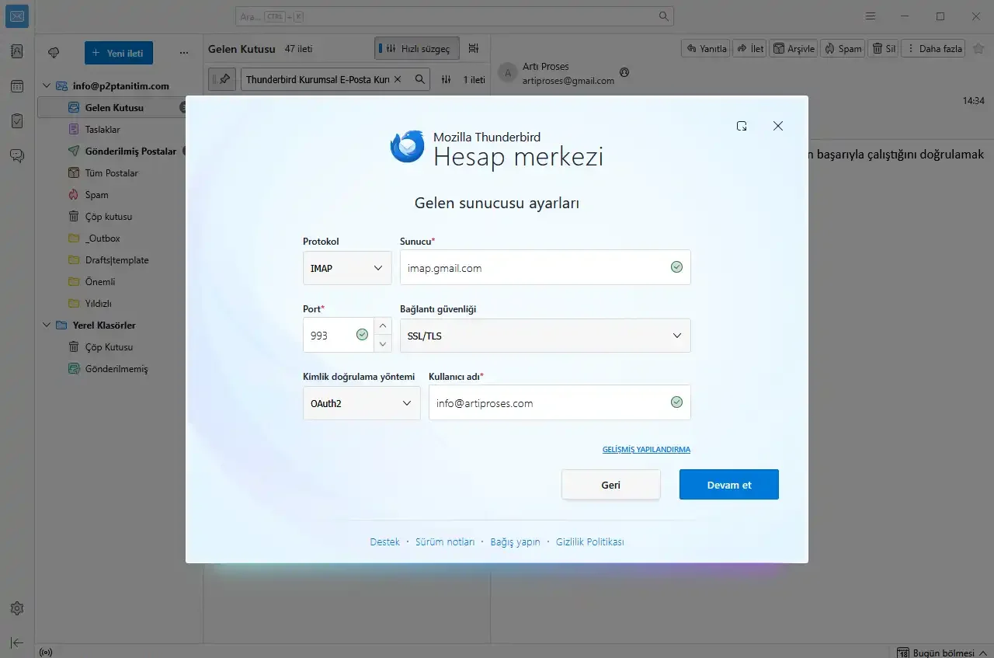Click the İlet forward button

pyautogui.click(x=749, y=48)
